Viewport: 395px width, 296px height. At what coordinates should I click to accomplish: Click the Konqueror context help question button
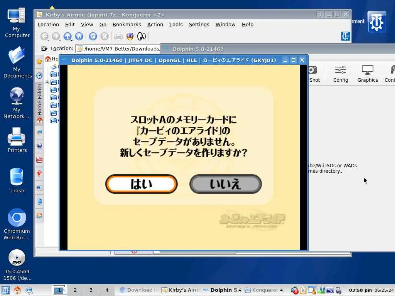pyautogui.click(x=320, y=15)
